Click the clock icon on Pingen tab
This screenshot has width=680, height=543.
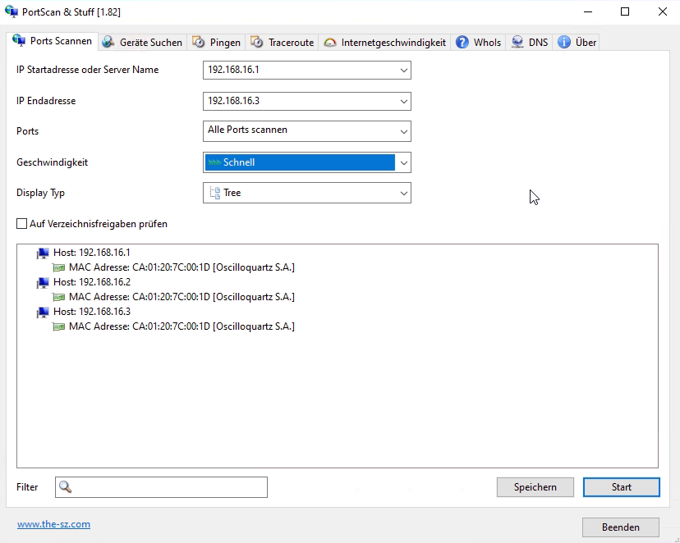pos(199,42)
